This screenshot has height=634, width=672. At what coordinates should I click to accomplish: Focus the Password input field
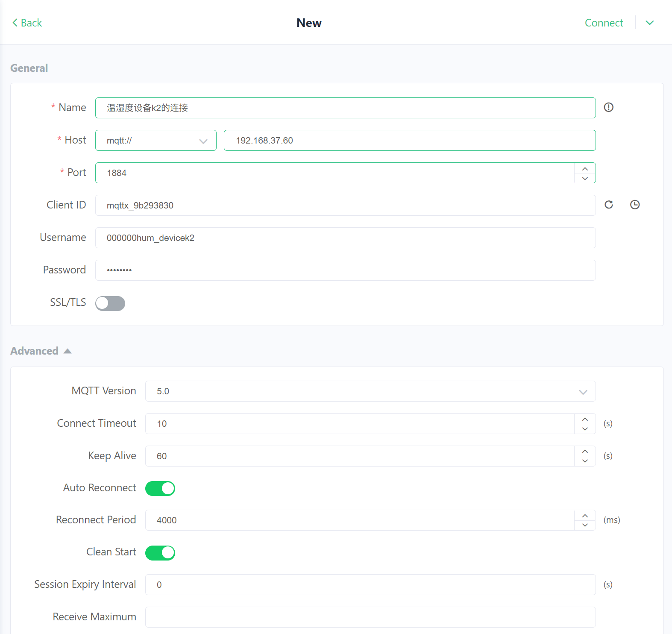coord(345,270)
